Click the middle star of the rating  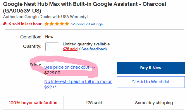pos(57,24)
